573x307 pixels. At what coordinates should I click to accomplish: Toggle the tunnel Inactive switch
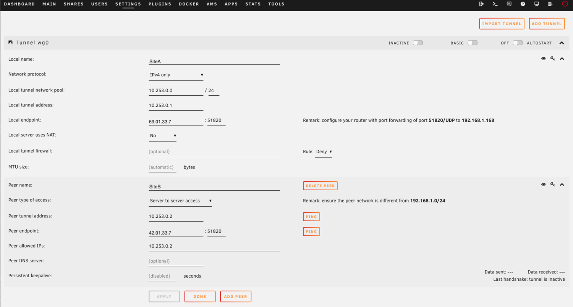click(x=418, y=43)
